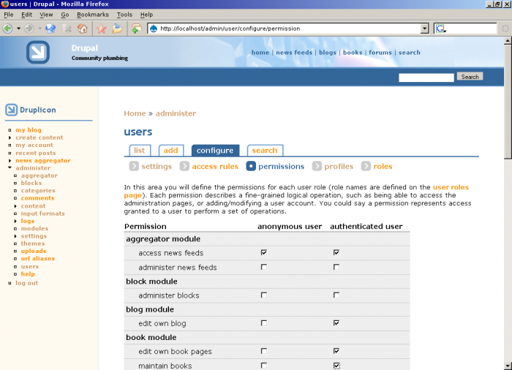The height and width of the screenshot is (370, 512).
Task: Uncheck access news feeds for authenticated user
Action: (336, 252)
